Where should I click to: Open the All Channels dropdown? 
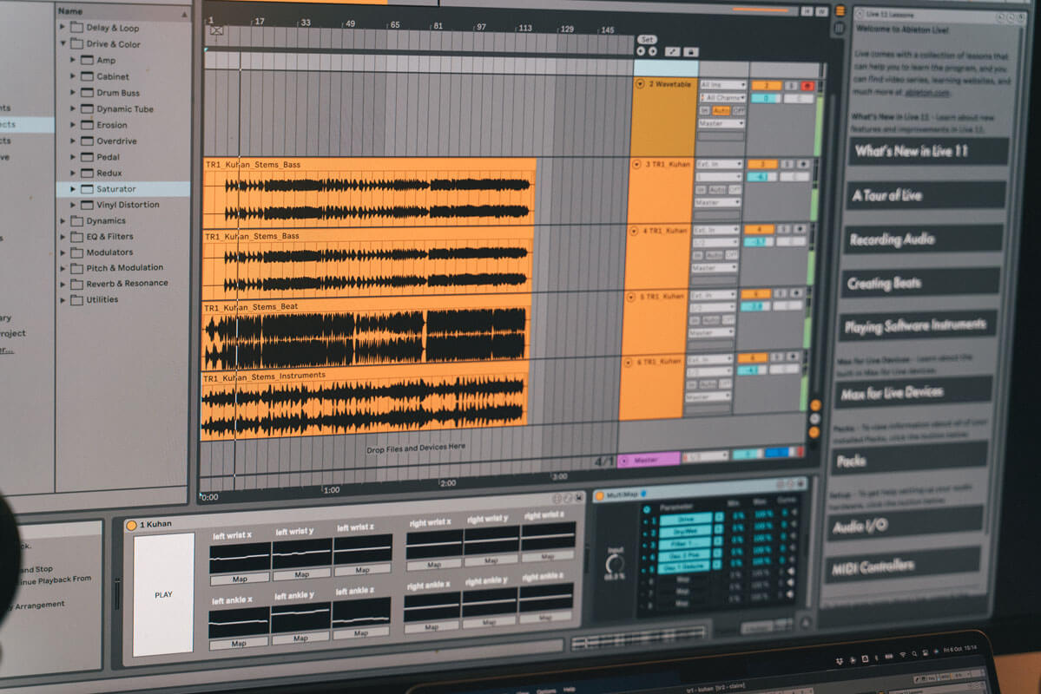coord(723,98)
